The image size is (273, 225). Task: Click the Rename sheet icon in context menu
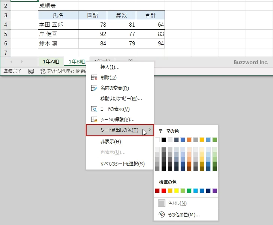coord(94,88)
